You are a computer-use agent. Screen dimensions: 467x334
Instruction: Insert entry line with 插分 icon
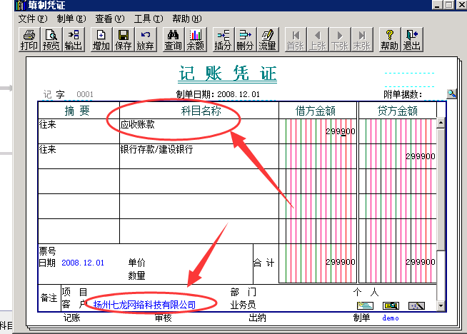[x=224, y=39]
